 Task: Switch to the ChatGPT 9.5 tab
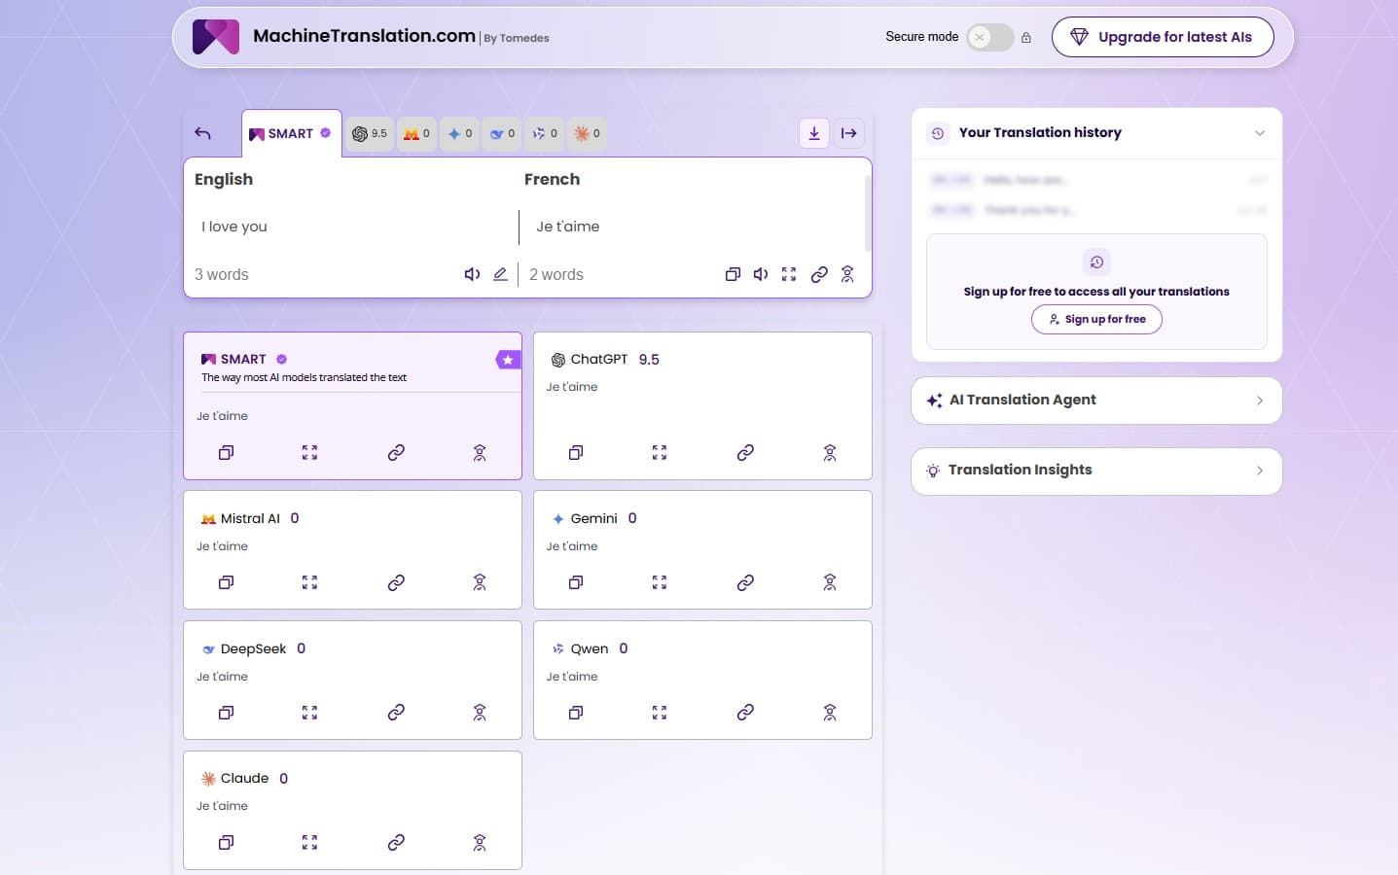point(370,133)
